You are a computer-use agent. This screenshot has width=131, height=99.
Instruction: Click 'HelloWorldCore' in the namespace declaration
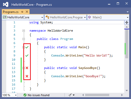click(x=60, y=31)
